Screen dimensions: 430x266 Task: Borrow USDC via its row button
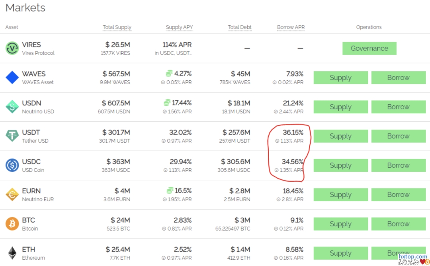tap(398, 165)
